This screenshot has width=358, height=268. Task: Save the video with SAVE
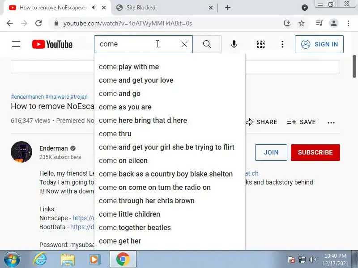pos(301,122)
